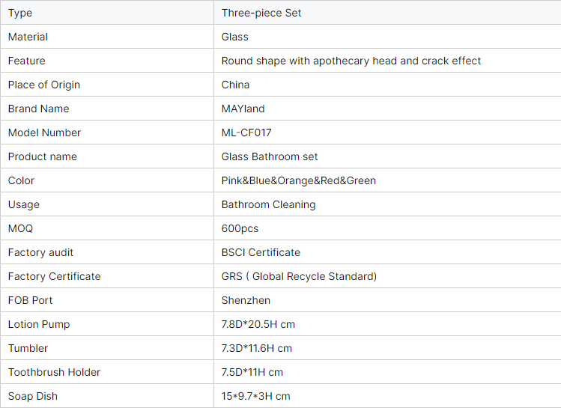The width and height of the screenshot is (561, 408).
Task: Click Tumbler size '7.3D*11.6H cm'
Action: pos(257,348)
